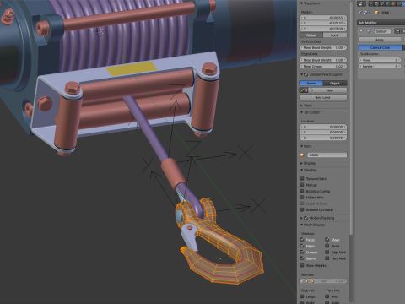Click the grease pencil icon beside New
Viewport: 405px width, 304px height.
pos(303,90)
